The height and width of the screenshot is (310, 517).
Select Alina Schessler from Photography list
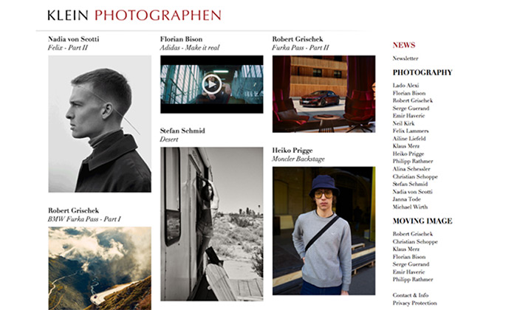pyautogui.click(x=411, y=169)
